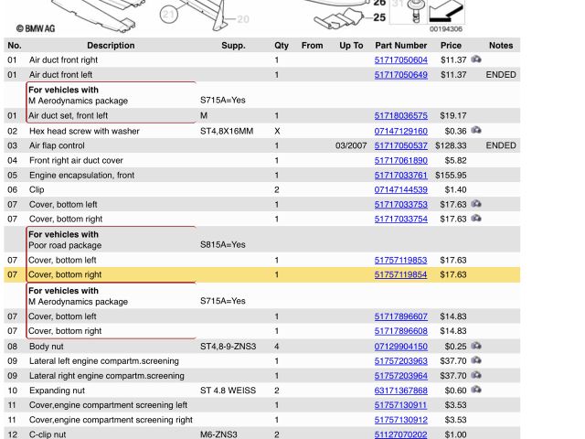The image size is (585, 439).
Task: Click the Part Number column header
Action: point(400,45)
